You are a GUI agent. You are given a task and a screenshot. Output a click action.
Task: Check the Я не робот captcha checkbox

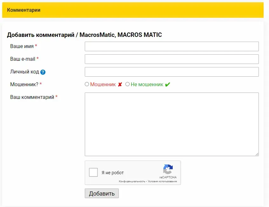pyautogui.click(x=93, y=172)
